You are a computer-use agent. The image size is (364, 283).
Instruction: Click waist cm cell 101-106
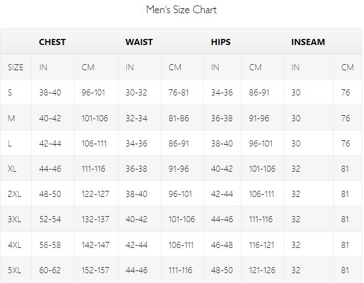point(182,219)
